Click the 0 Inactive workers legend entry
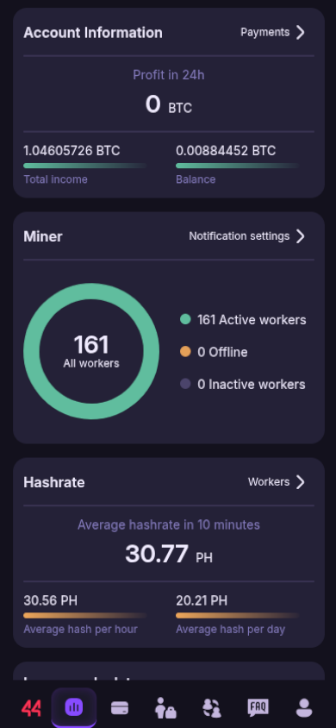 252,385
